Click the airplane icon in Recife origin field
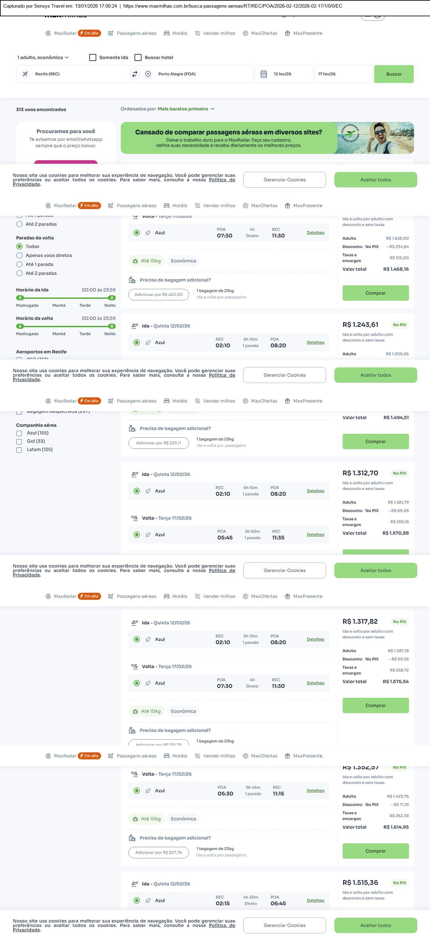 pyautogui.click(x=25, y=74)
